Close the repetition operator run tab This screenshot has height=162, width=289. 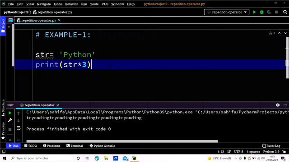pyautogui.click(x=58, y=105)
